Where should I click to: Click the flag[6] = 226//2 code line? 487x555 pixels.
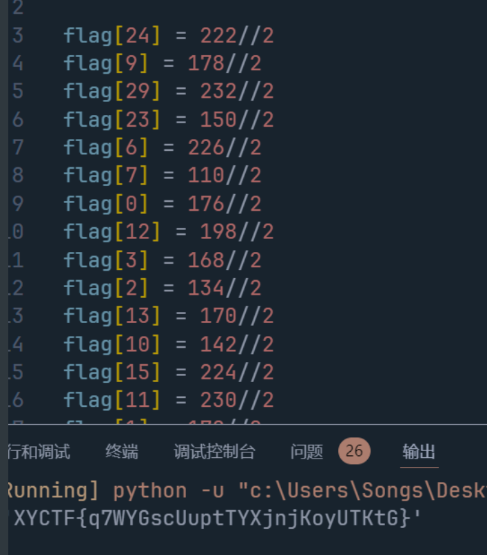pos(162,147)
